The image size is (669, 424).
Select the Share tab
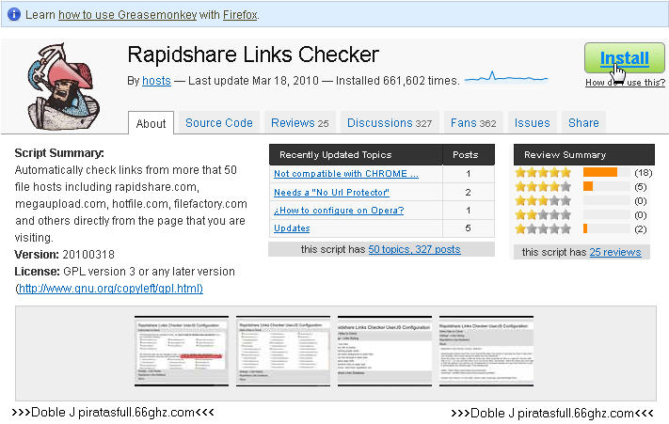[583, 123]
